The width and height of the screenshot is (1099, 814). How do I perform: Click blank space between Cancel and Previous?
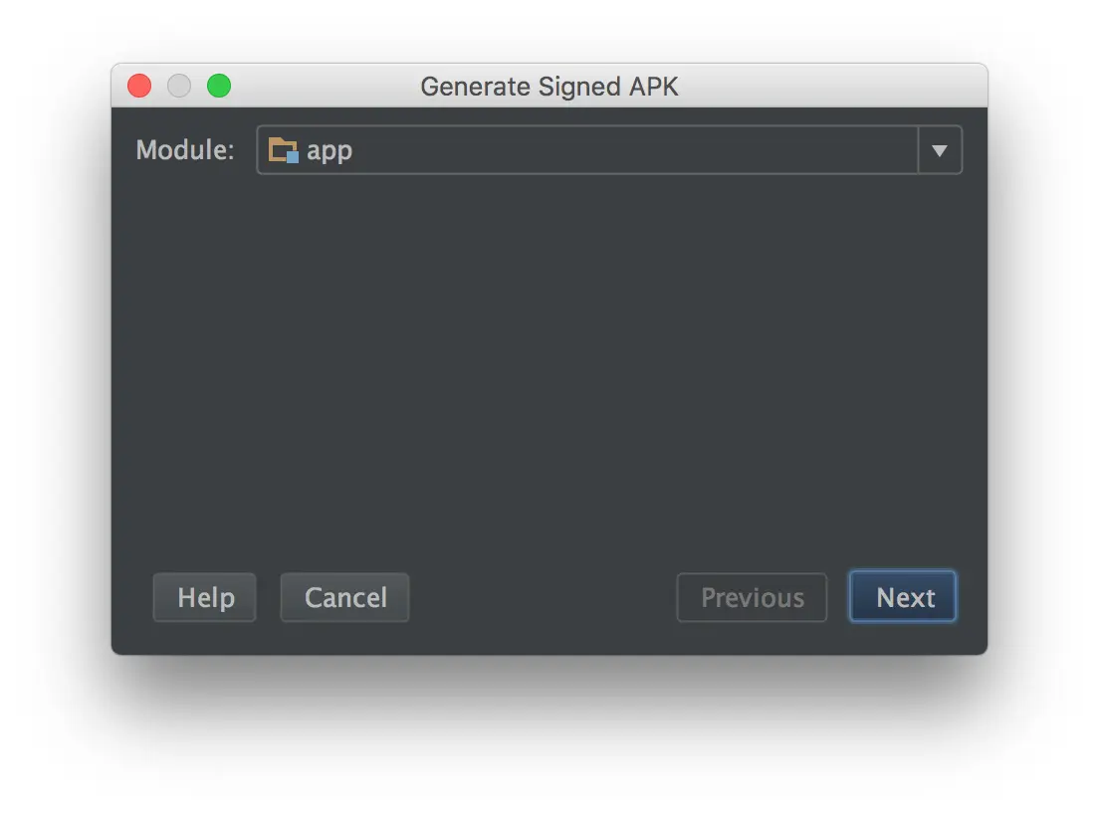[544, 597]
